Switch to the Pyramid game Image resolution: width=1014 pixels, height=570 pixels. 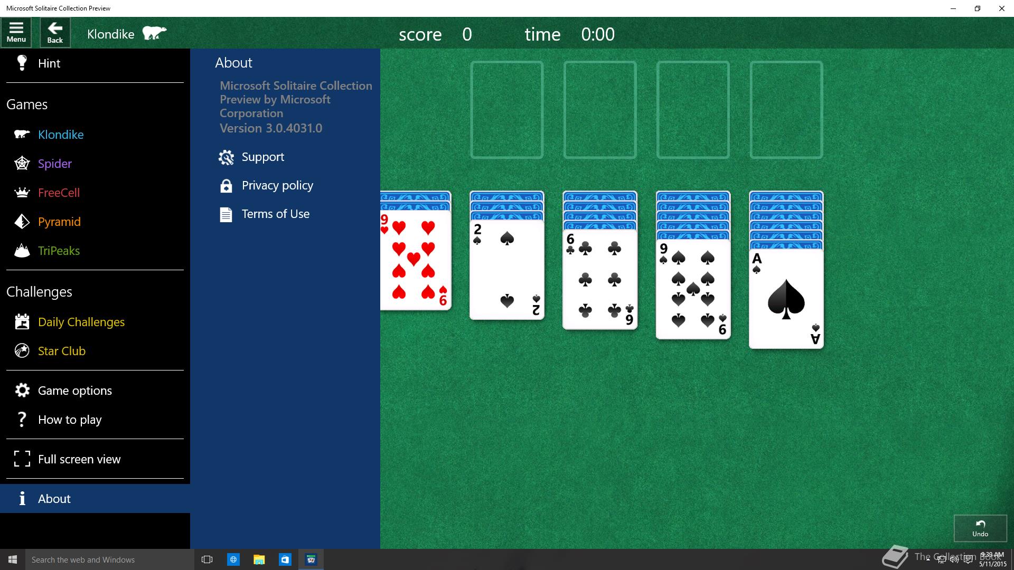(x=95, y=222)
